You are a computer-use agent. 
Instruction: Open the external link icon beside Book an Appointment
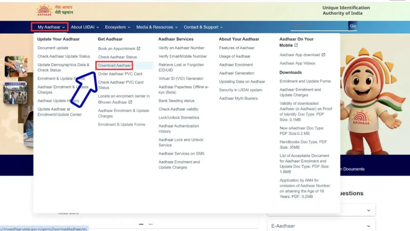(x=139, y=49)
